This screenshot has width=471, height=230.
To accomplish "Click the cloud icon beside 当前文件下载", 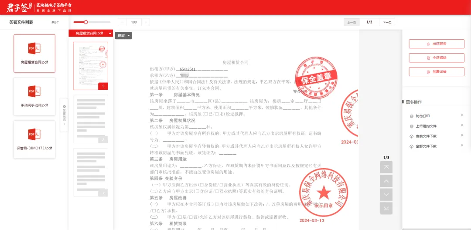I will 412,136.
